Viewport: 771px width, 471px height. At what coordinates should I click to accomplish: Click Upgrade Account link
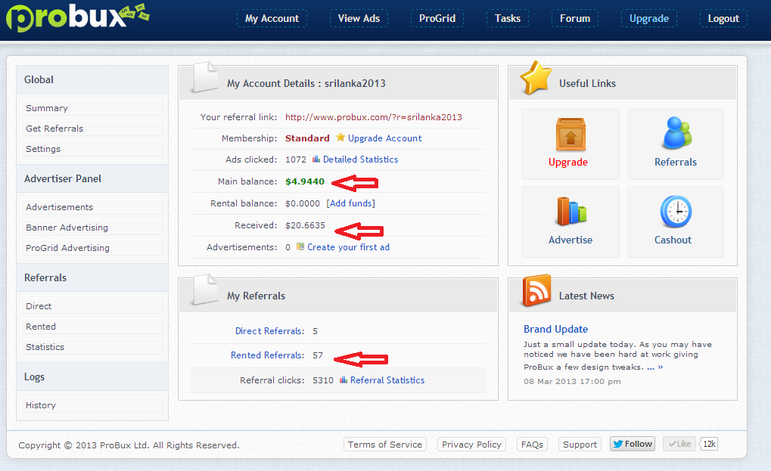click(384, 138)
